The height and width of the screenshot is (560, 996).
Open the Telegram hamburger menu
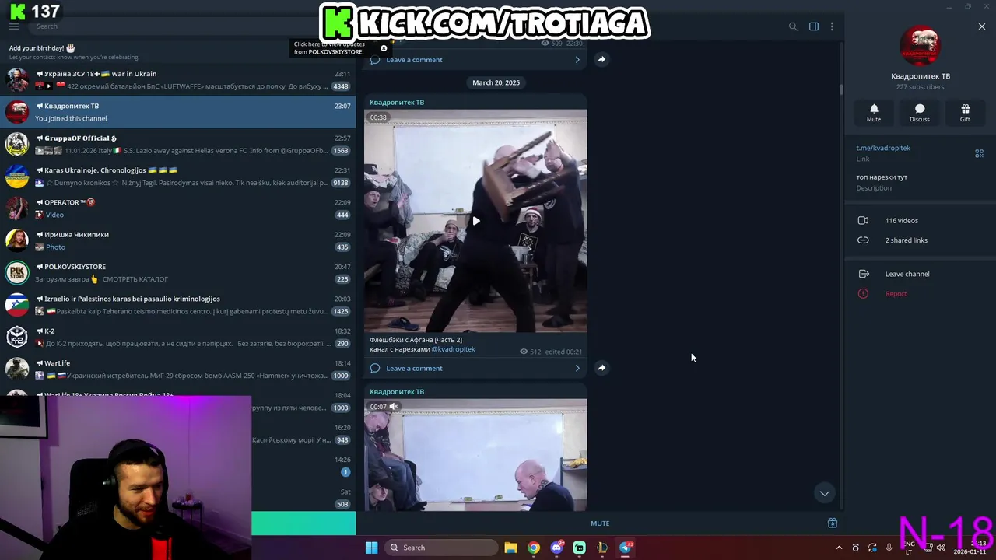coord(14,26)
